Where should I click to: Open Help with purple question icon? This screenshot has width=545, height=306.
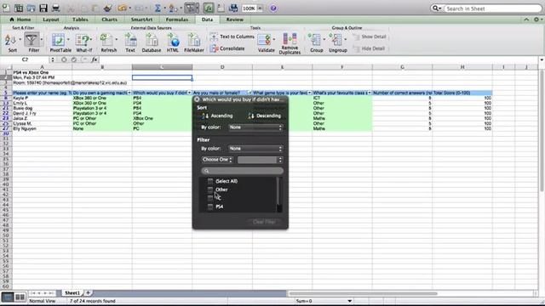pos(273,8)
